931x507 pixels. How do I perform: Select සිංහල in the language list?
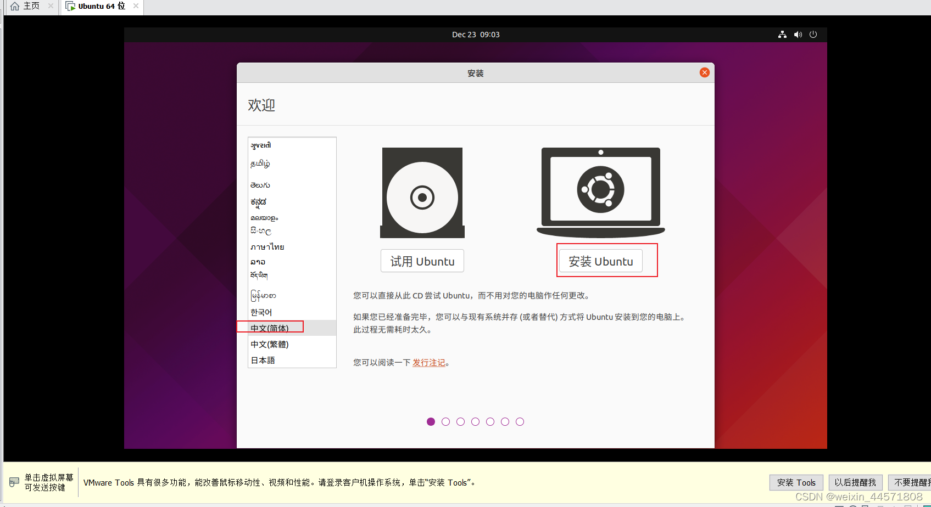292,231
